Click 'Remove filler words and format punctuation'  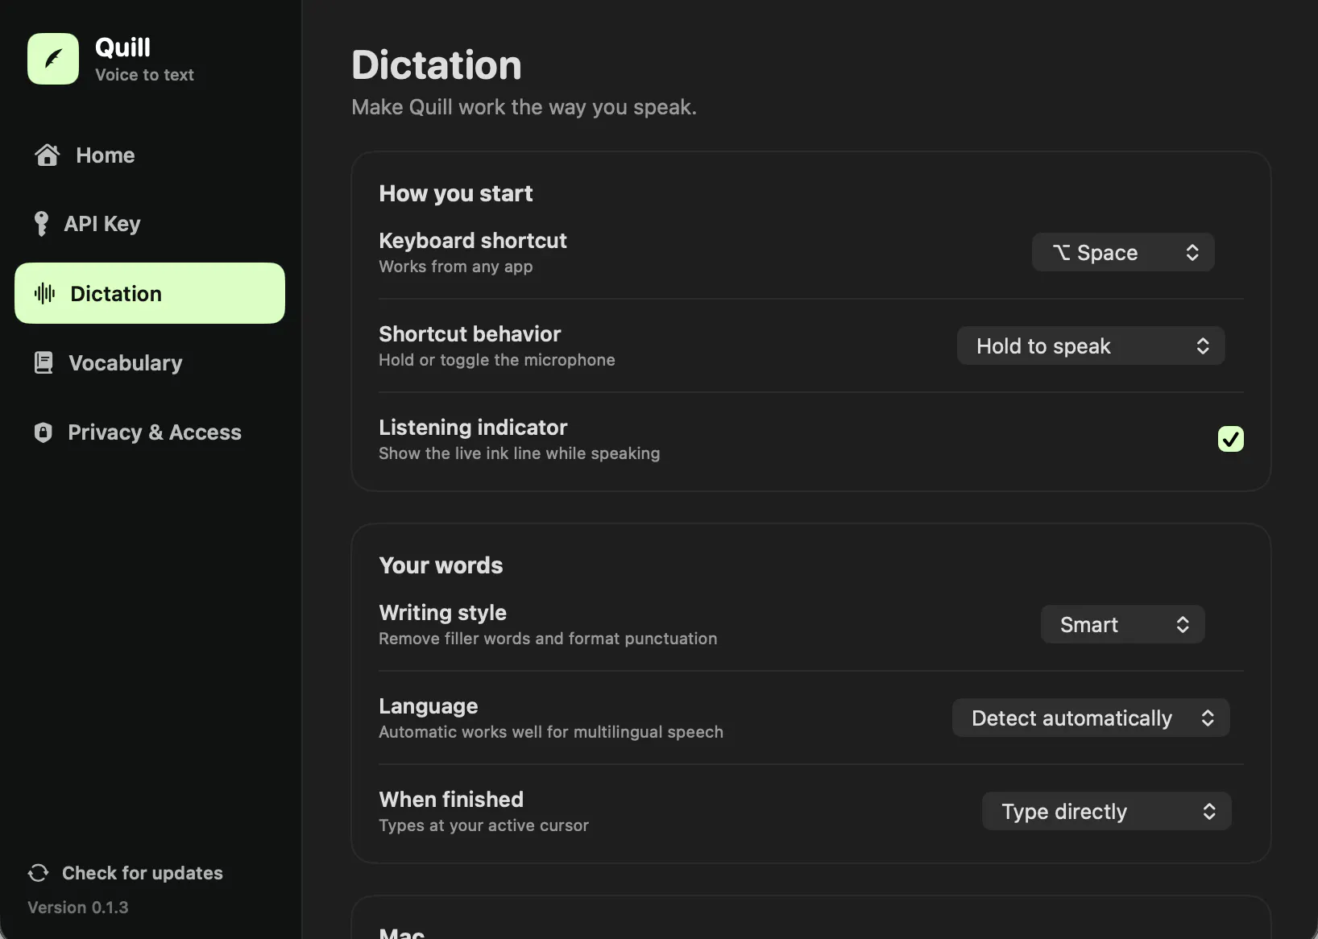(548, 639)
